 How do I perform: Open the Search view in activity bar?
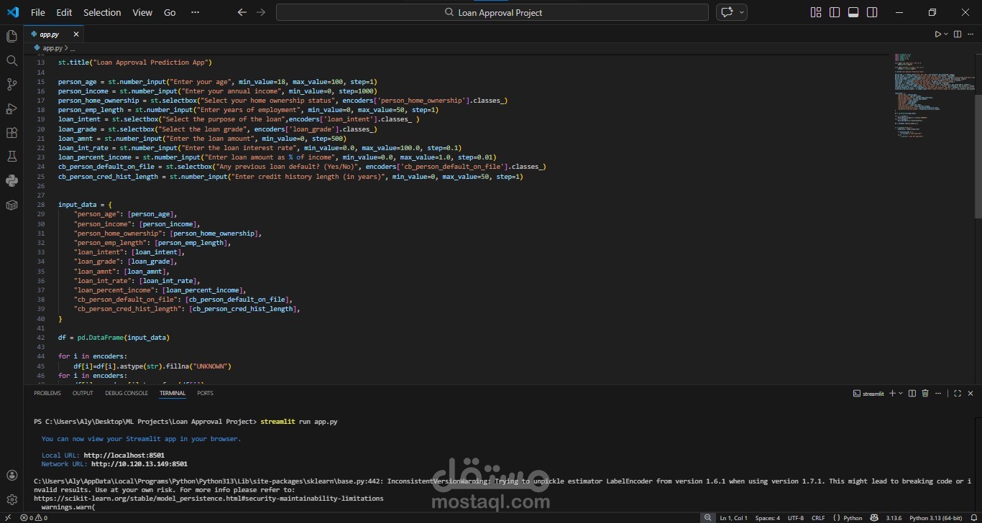pos(12,60)
